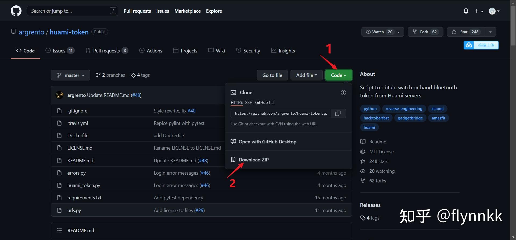The height and width of the screenshot is (240, 516).
Task: Click the GitHub Octocat logo
Action: coord(16,11)
